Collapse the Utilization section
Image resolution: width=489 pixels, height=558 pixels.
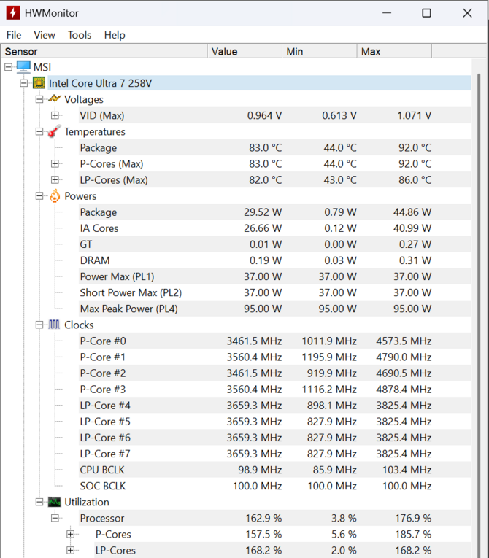click(x=39, y=502)
